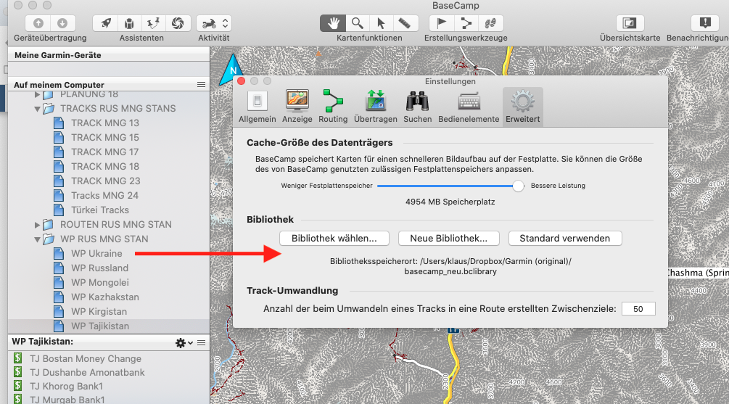Collapse the WP RUS MNG STAN folder
Image resolution: width=729 pixels, height=404 pixels.
tap(37, 239)
